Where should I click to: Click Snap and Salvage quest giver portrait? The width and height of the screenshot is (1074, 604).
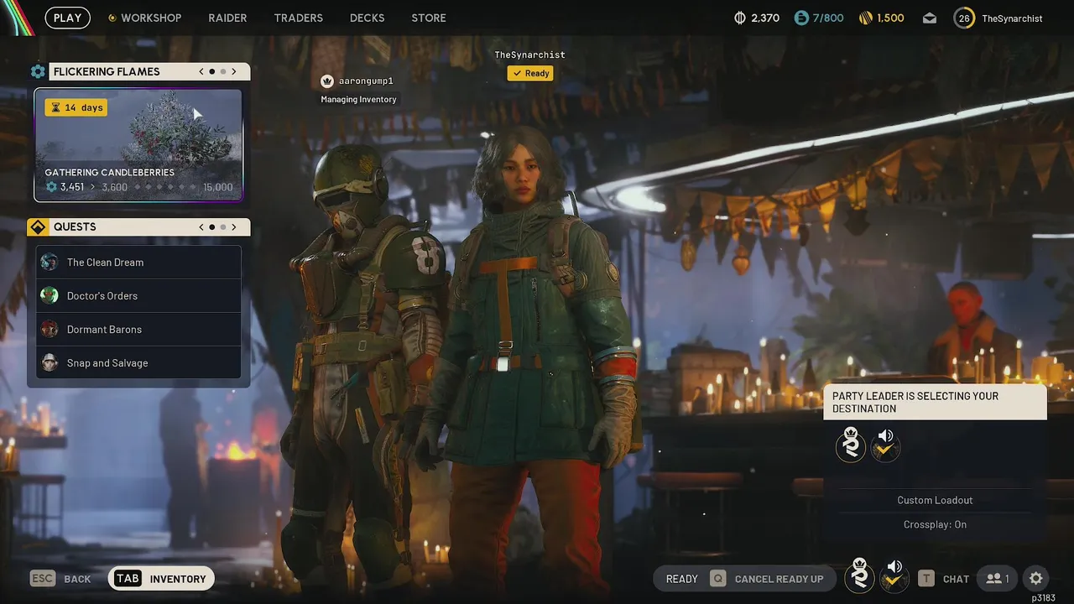tap(50, 362)
